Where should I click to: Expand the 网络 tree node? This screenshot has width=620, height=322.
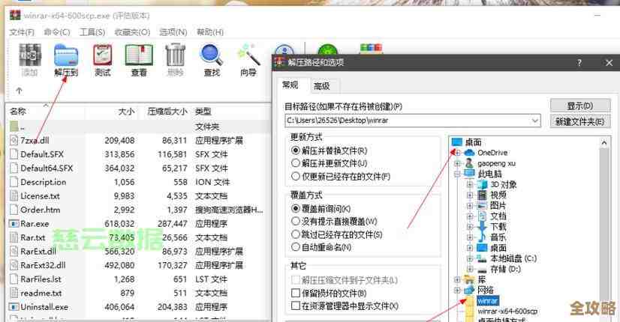point(457,290)
